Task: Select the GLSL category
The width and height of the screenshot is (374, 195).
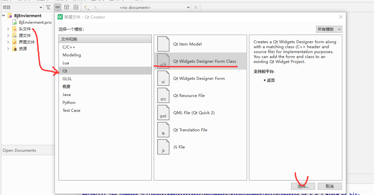Action: pyautogui.click(x=105, y=79)
